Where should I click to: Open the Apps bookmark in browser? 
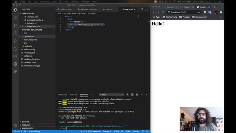coord(156,17)
